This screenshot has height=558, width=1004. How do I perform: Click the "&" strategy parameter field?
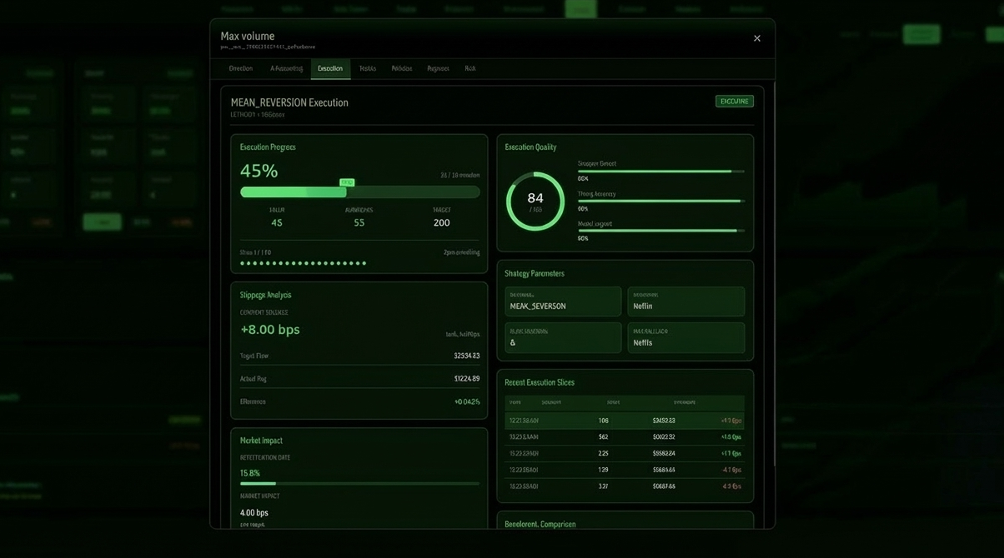(562, 338)
